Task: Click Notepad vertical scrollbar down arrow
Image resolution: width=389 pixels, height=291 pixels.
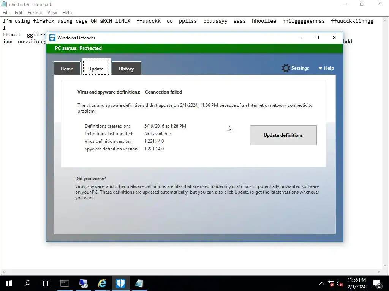Action: click(385, 266)
